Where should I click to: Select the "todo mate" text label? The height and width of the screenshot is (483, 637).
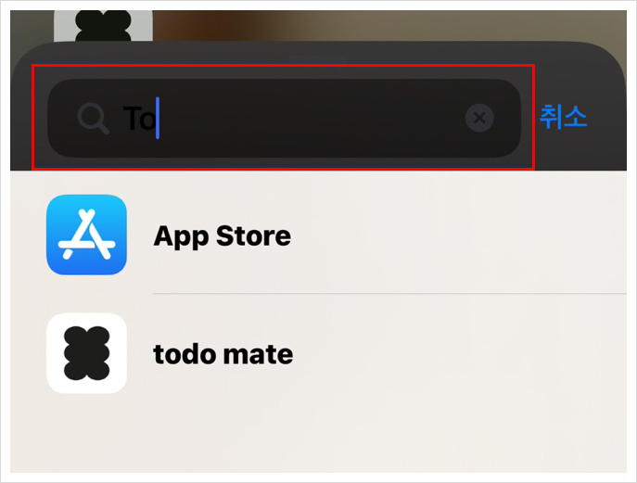pyautogui.click(x=223, y=354)
